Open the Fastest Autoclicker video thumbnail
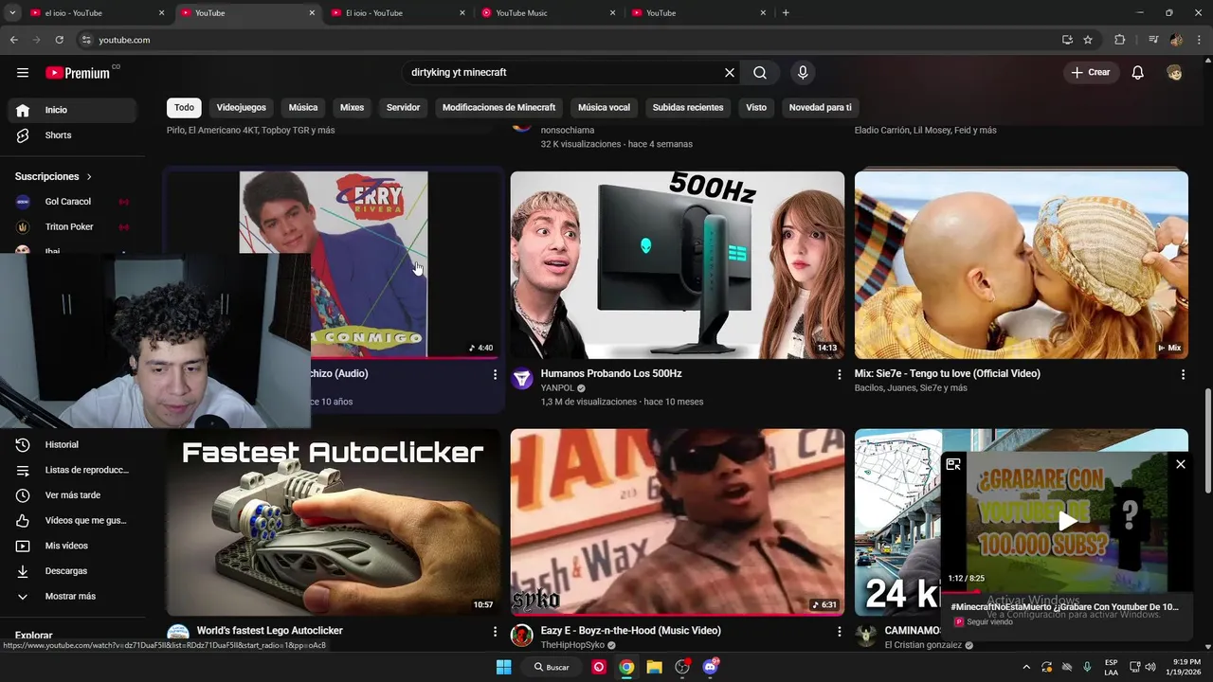1213x682 pixels. tap(334, 523)
